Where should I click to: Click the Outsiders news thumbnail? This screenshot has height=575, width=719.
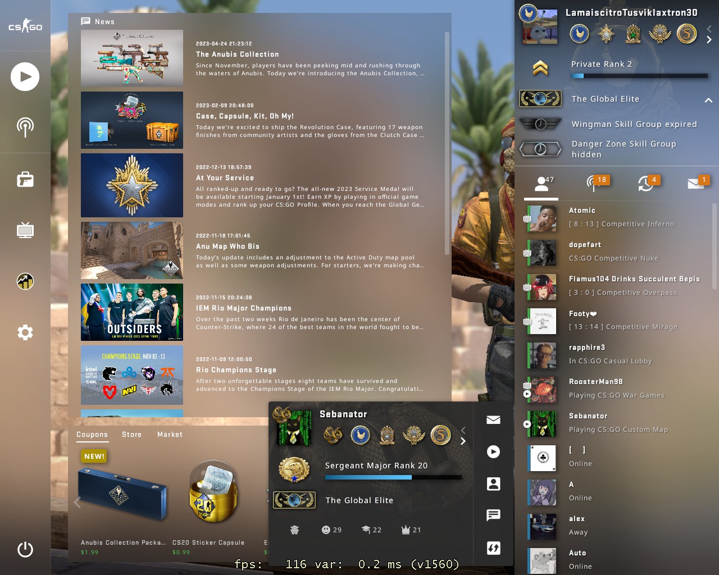click(x=132, y=312)
